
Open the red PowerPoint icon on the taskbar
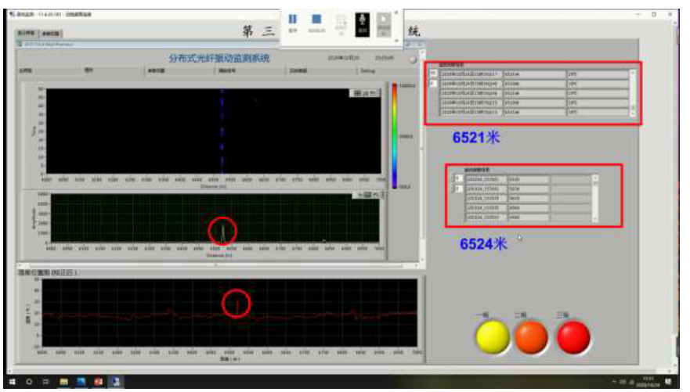click(98, 382)
